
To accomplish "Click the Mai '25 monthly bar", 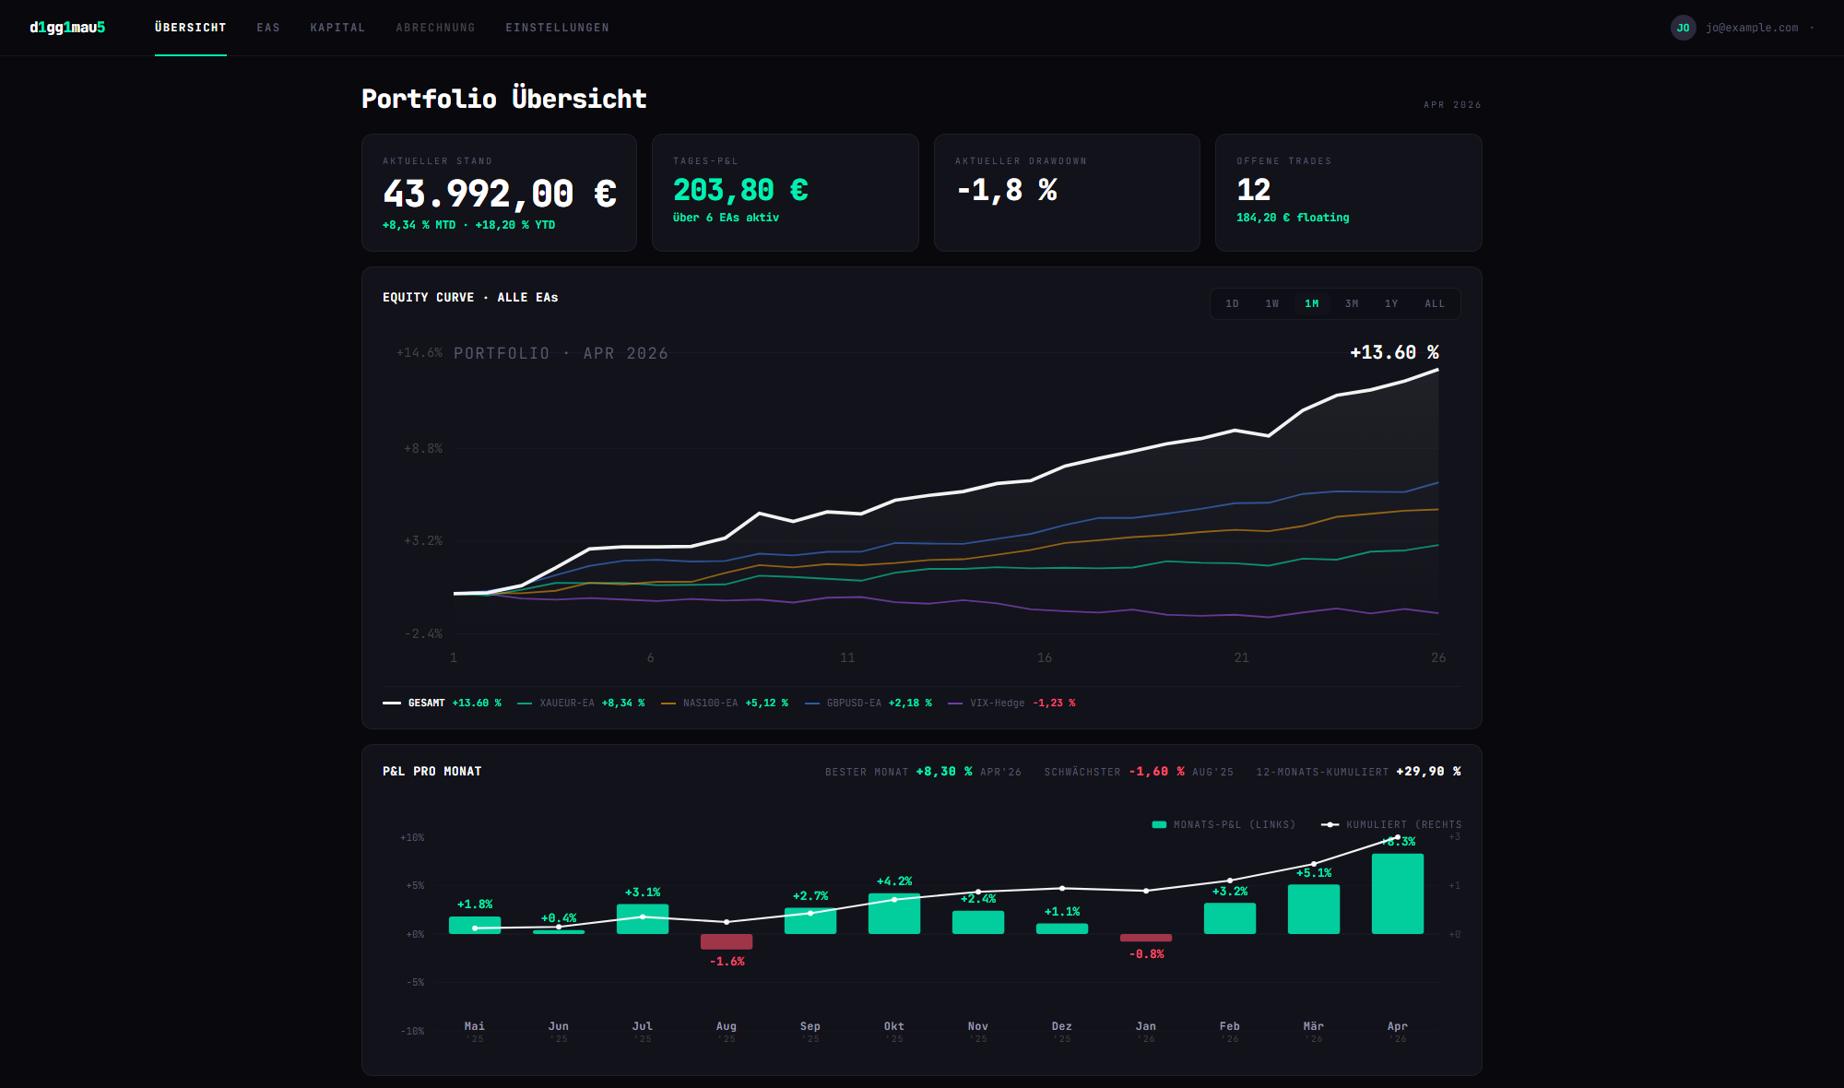I will (475, 925).
